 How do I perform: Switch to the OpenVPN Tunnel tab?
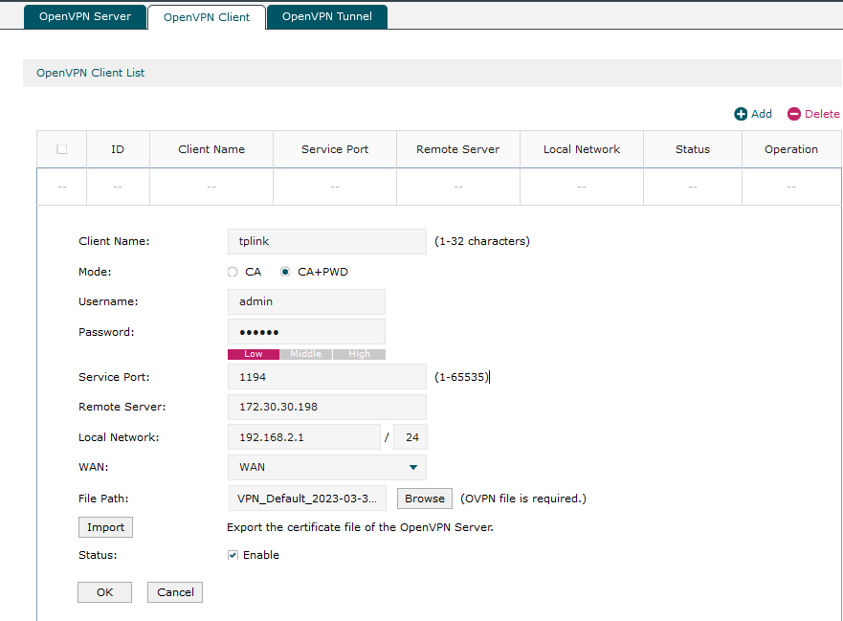point(327,16)
